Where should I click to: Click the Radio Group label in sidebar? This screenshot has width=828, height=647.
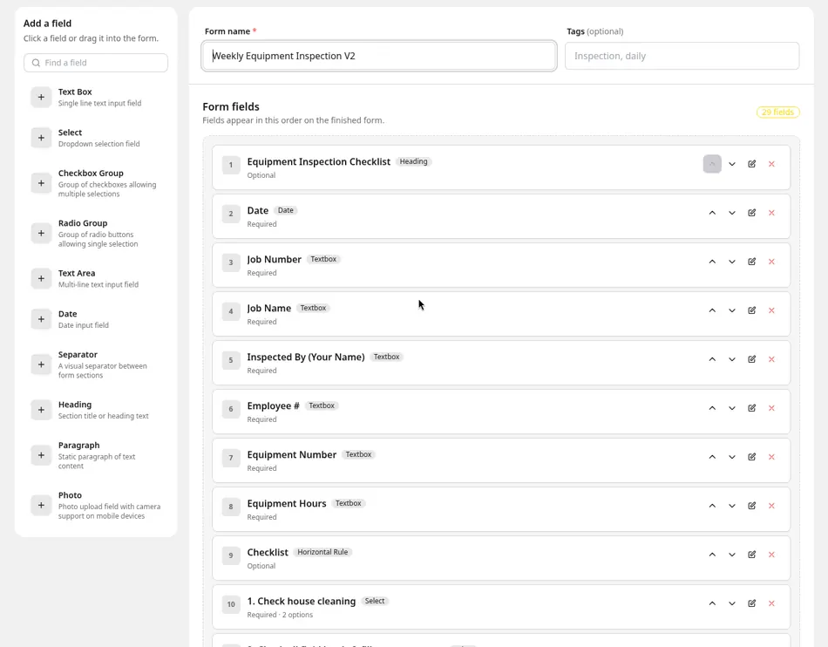pyautogui.click(x=83, y=223)
